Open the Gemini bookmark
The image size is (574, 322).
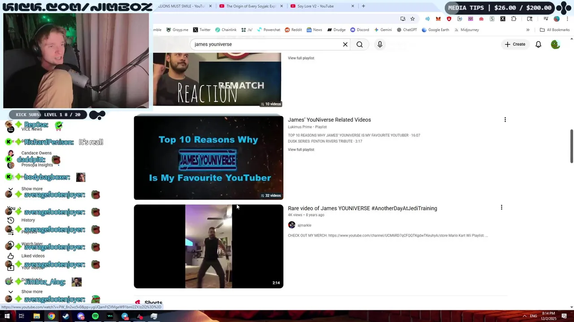tap(383, 30)
